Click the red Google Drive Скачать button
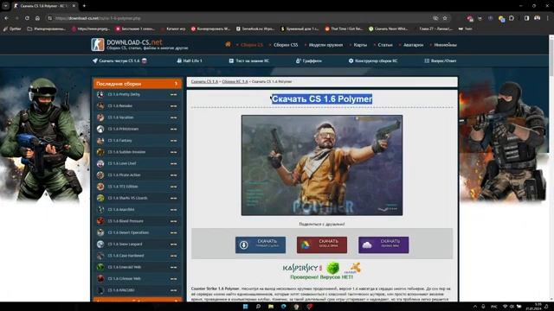The image size is (554, 311). pos(322,244)
